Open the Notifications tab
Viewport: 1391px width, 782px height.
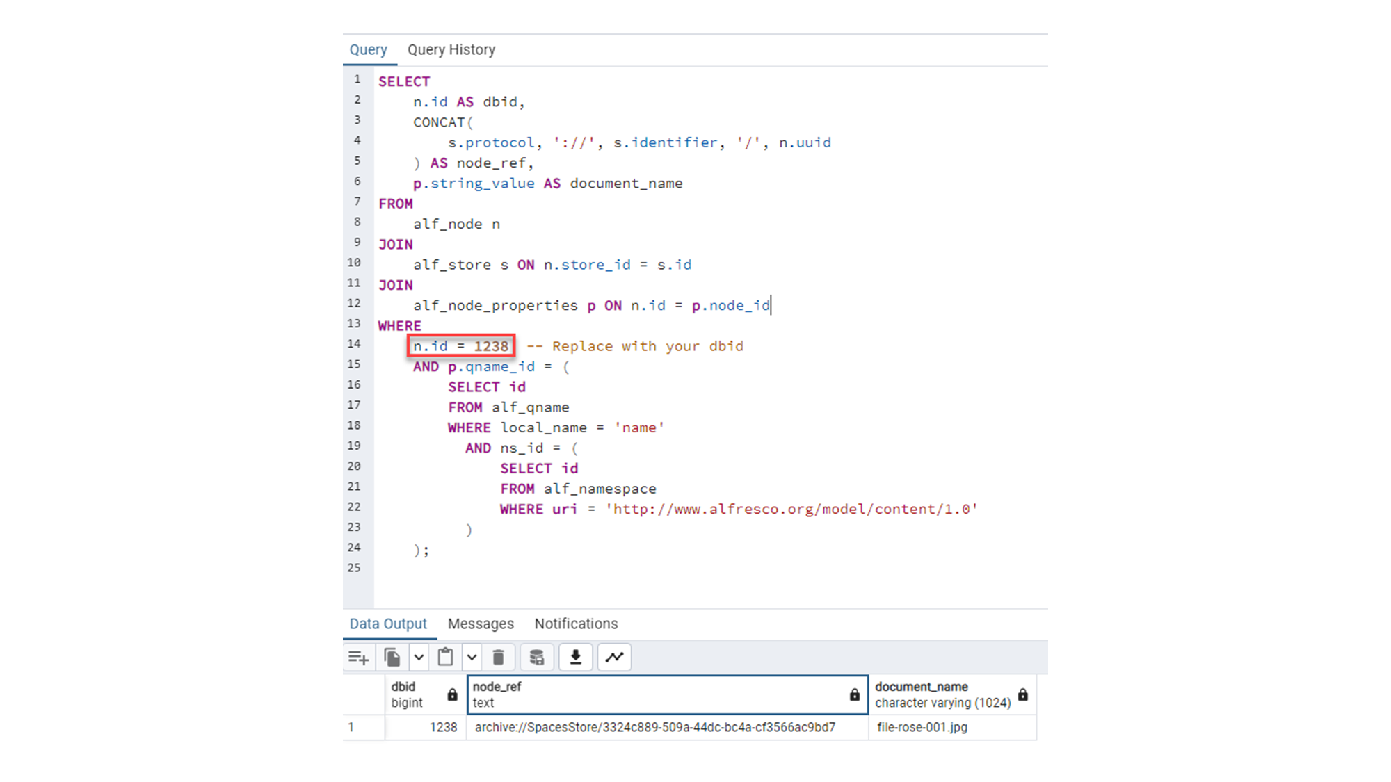(576, 624)
